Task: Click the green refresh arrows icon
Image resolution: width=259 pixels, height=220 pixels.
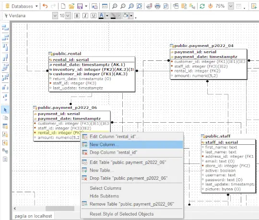Action: 202,6
